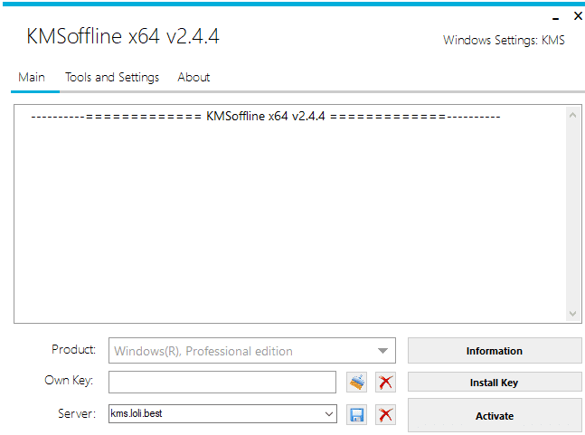Screen dimensions: 585x435
Task: Click the Server: label
Action: tap(77, 413)
